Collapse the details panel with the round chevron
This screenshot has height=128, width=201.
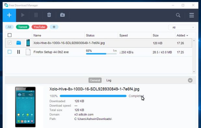coord(190,80)
